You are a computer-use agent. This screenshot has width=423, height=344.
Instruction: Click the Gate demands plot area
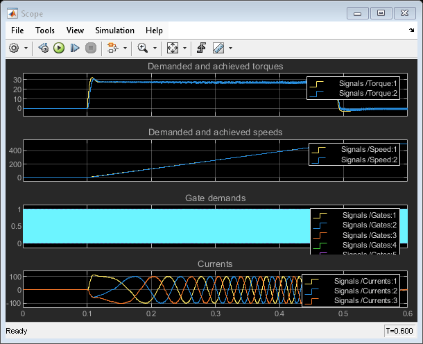click(166, 225)
